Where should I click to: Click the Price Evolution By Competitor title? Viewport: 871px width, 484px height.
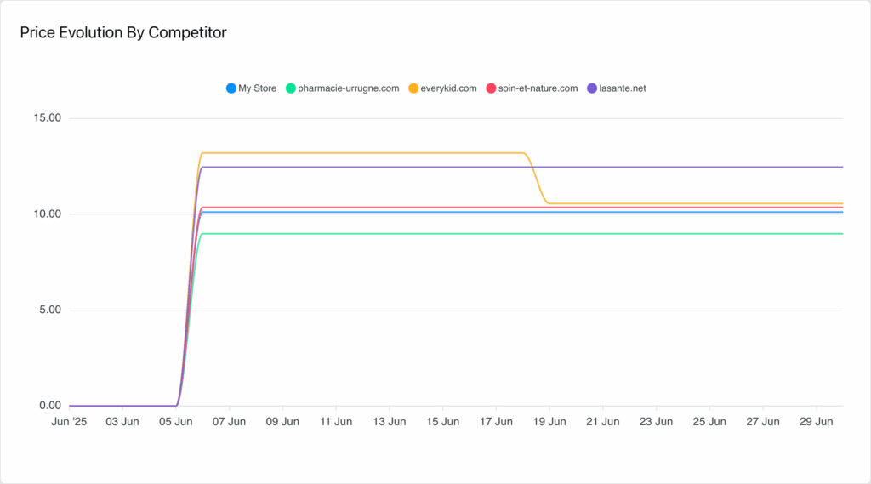123,33
